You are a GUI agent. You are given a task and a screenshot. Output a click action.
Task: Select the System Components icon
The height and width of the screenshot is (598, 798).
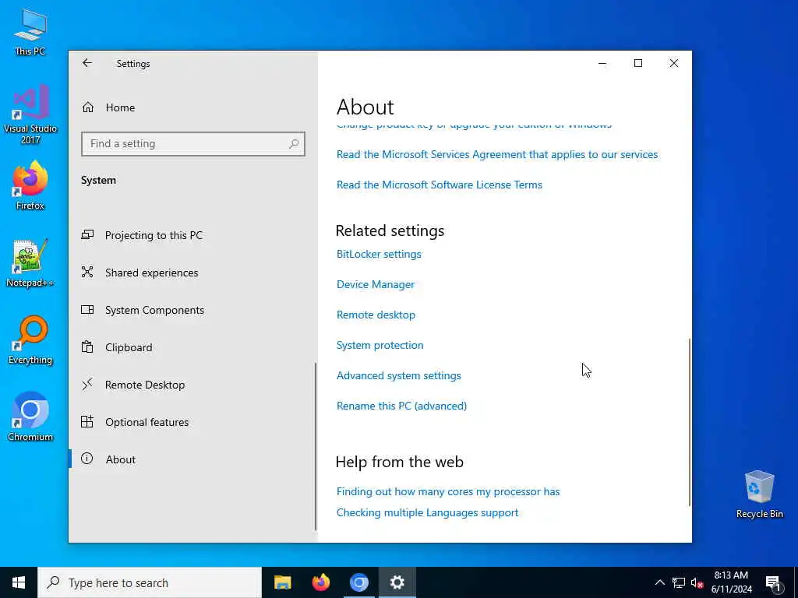pyautogui.click(x=87, y=310)
